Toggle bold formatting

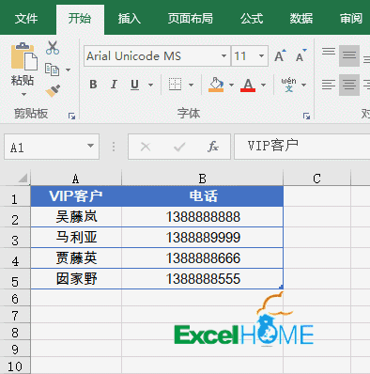93,85
